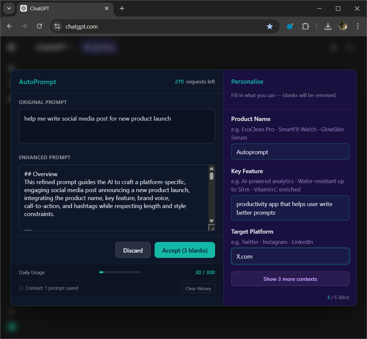Click the blue chat bubble extension icon
Screen dimensions: 367x339
pyautogui.click(x=290, y=26)
